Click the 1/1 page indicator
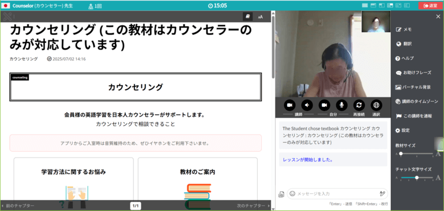This screenshot has width=444, height=211. click(136, 206)
